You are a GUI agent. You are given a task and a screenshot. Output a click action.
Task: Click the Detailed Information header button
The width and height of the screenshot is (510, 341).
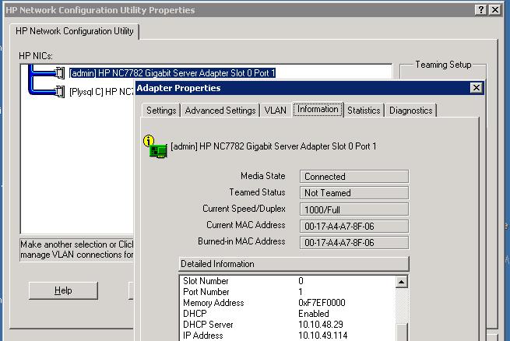pyautogui.click(x=294, y=264)
